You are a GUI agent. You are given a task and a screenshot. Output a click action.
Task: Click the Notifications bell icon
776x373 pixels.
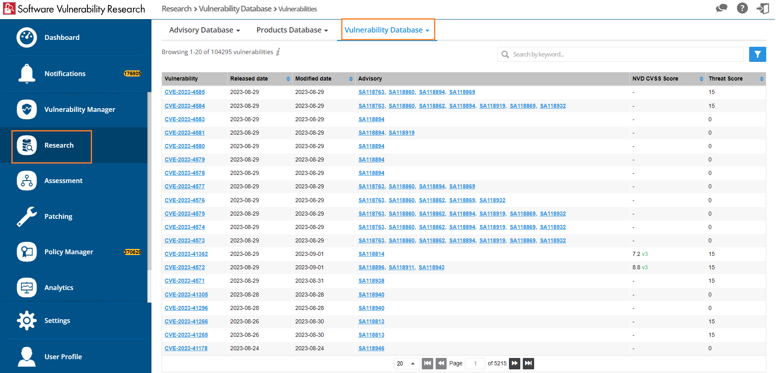[x=27, y=74]
